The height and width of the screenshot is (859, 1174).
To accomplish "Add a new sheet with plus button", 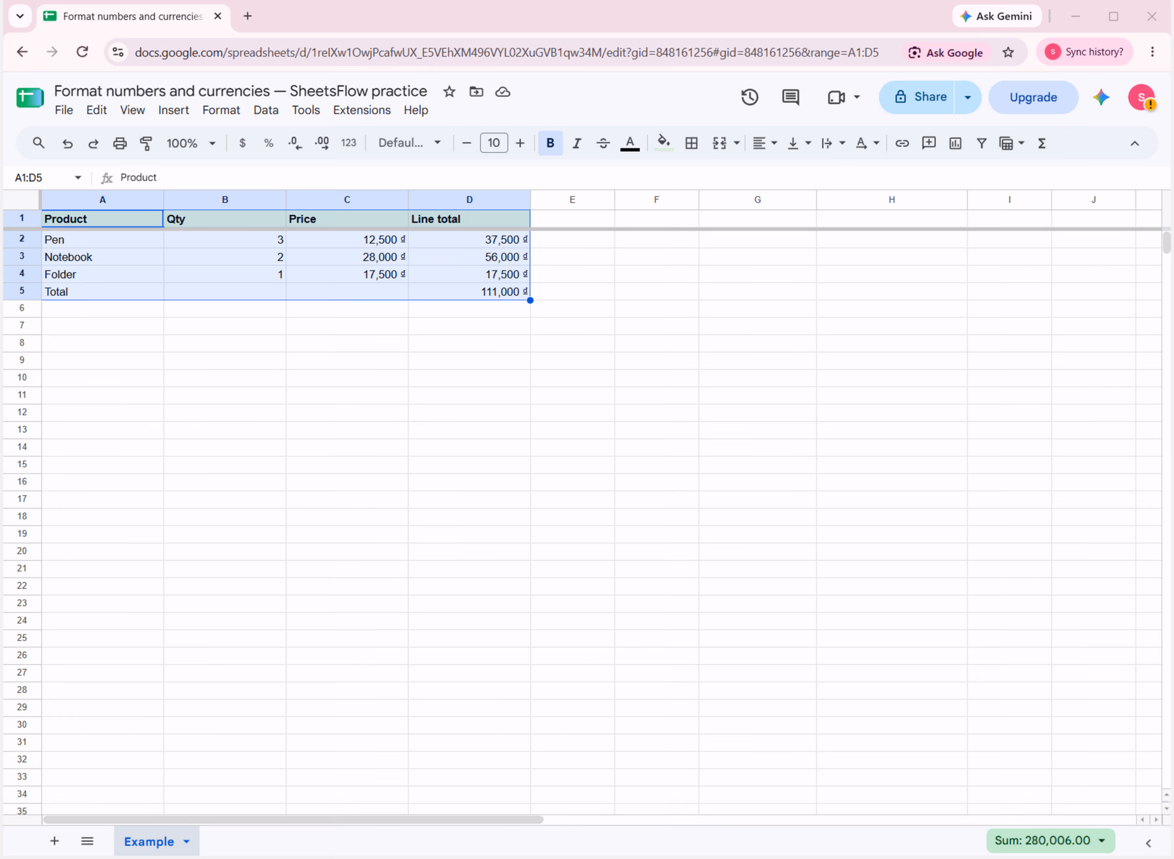I will coord(55,841).
